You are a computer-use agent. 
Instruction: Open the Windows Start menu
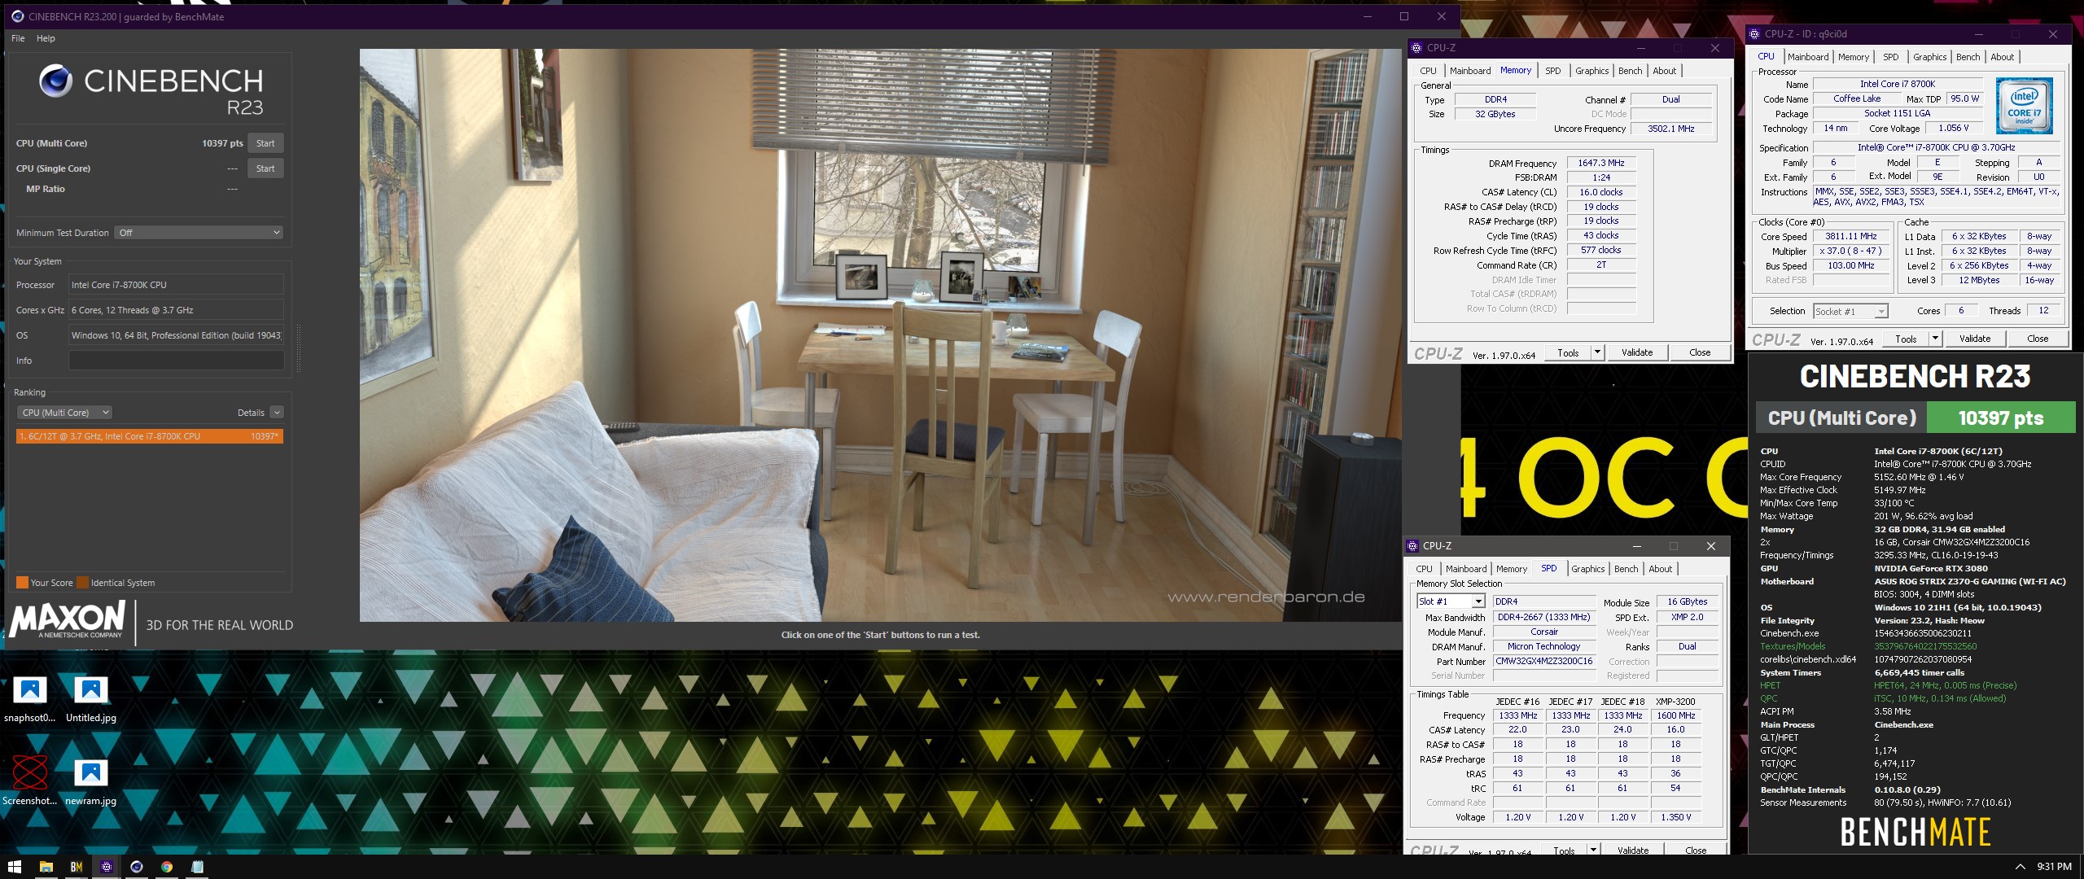(14, 867)
